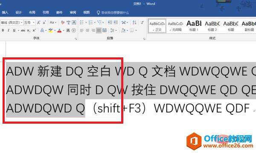Apply strikethrough to selected text
Viewport: 256px width, 153px height.
tap(23, 30)
